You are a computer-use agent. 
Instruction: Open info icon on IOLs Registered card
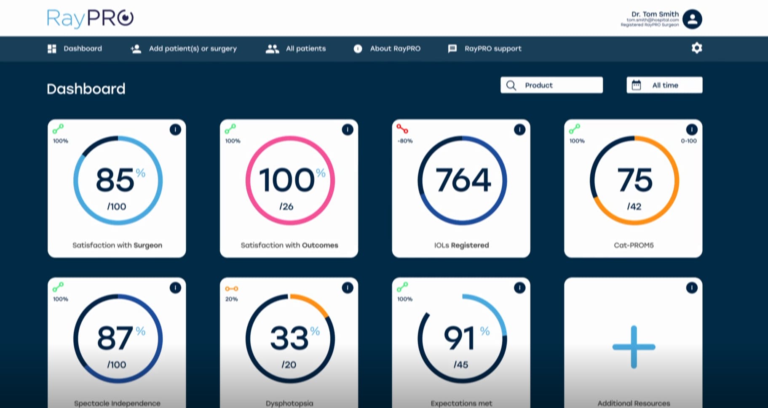coord(519,130)
